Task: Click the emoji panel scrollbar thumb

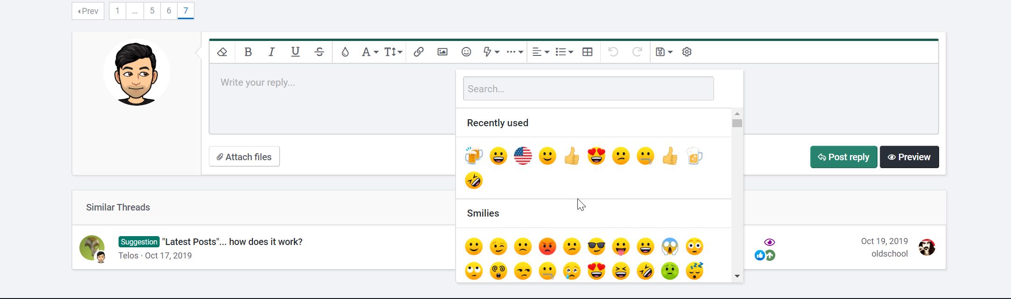Action: 737,123
